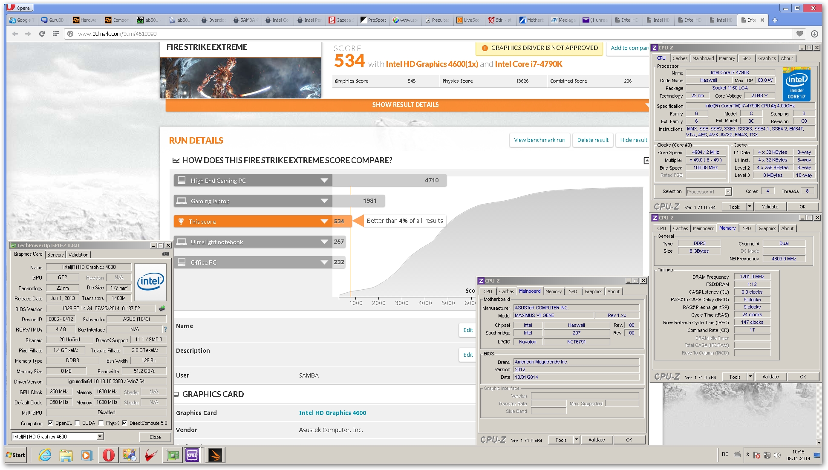The image size is (828, 470).
Task: Close the active Intel tab
Action: [762, 20]
